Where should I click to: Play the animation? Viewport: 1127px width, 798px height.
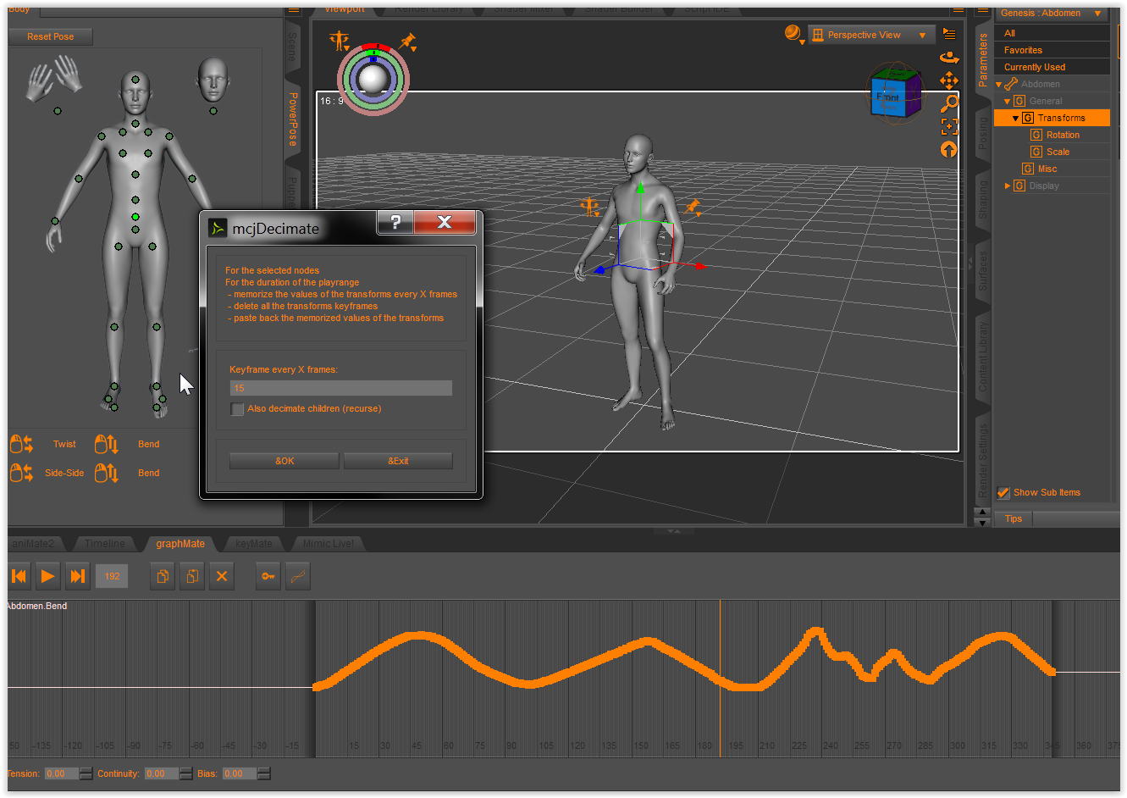(47, 576)
